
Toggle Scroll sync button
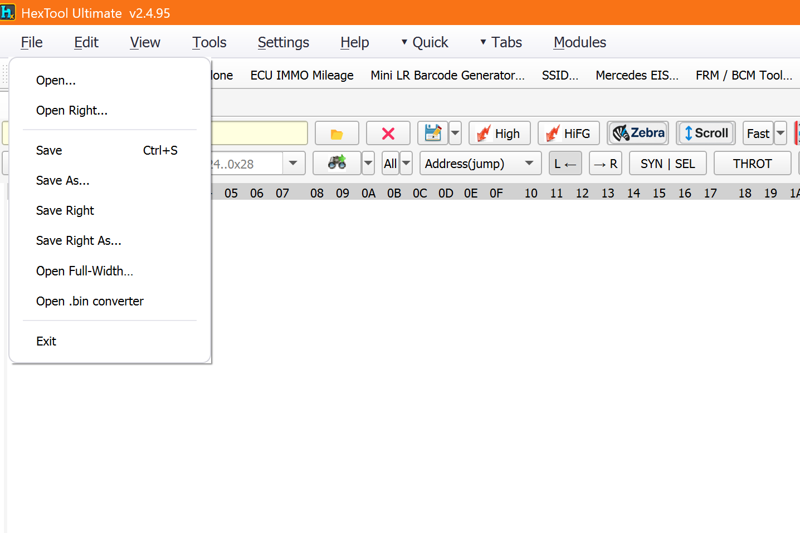tap(706, 134)
